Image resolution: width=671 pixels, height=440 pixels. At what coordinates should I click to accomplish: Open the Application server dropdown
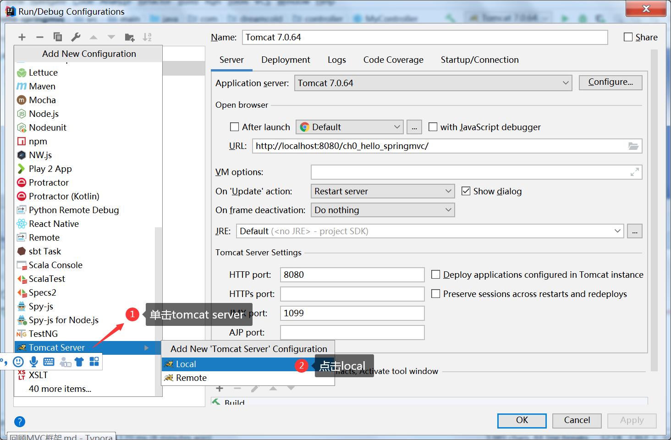click(x=433, y=83)
